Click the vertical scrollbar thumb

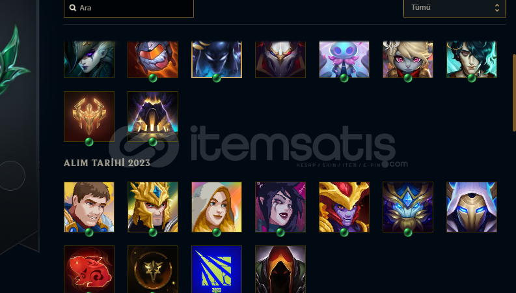coord(514,93)
